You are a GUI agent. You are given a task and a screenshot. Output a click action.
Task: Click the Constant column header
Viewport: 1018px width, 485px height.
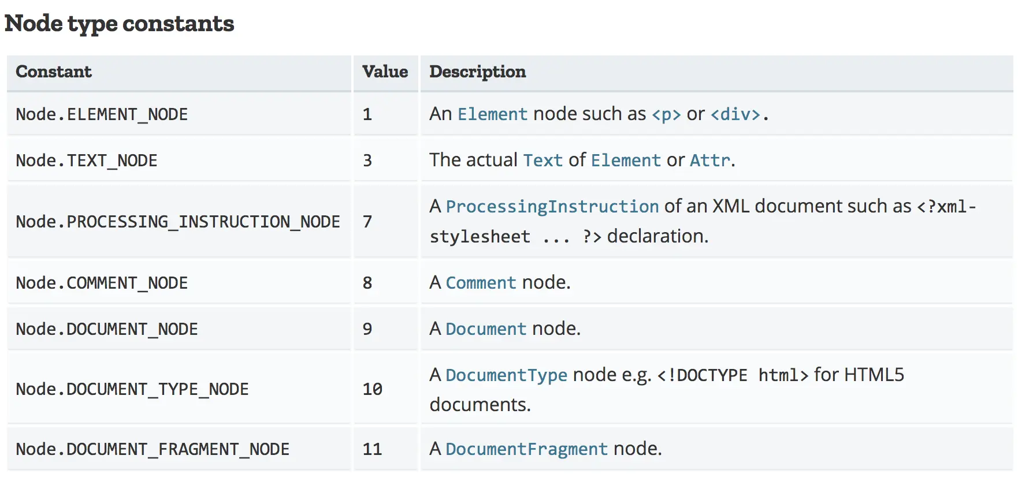point(54,72)
